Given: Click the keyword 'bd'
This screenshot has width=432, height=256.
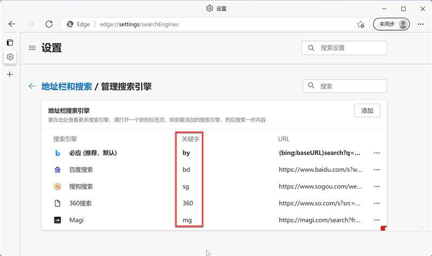Looking at the screenshot, I should pos(186,170).
